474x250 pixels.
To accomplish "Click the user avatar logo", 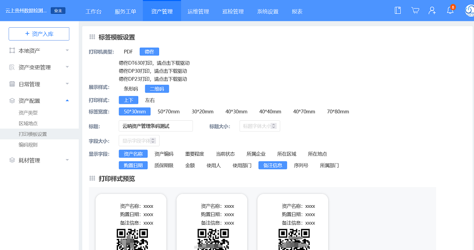I will (x=467, y=11).
